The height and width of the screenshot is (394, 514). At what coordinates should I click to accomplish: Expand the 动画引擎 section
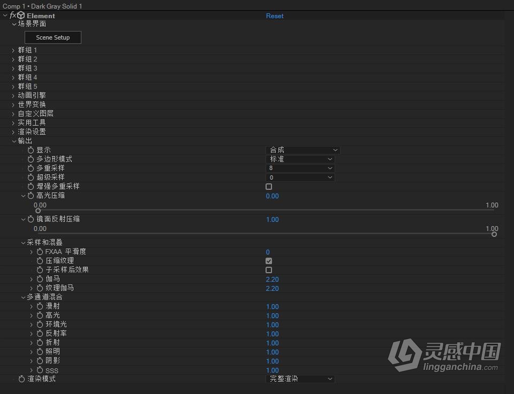13,96
